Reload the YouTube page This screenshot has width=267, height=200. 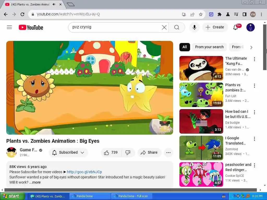[x=22, y=14]
